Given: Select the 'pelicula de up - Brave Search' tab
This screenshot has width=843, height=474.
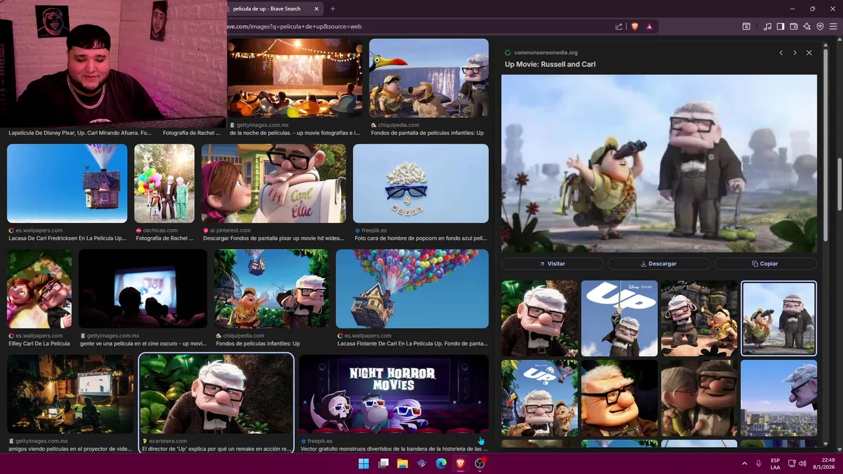Looking at the screenshot, I should tap(267, 9).
